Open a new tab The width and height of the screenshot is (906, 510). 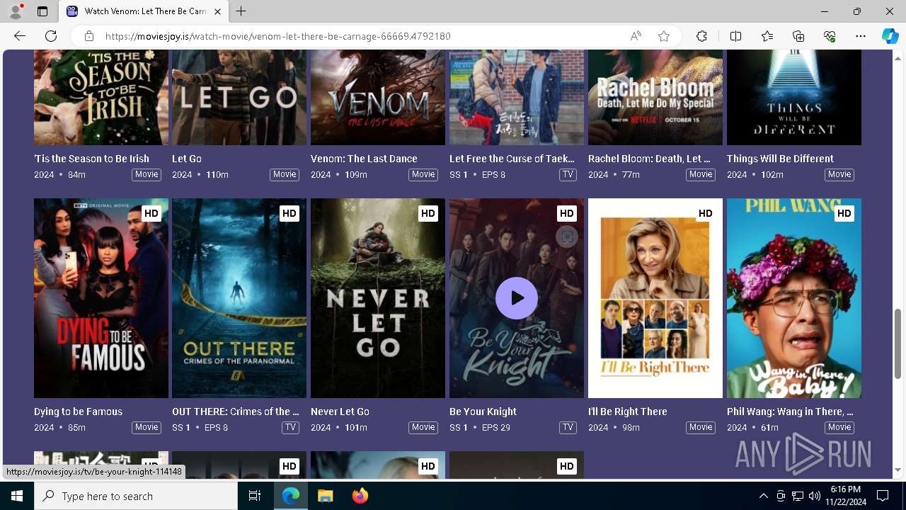click(241, 11)
